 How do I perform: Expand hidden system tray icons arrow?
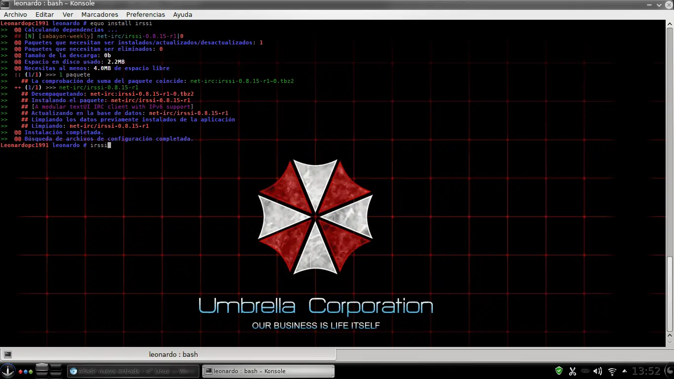coord(625,371)
